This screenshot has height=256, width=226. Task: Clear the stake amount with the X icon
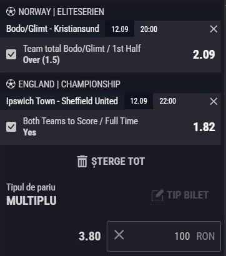[119, 235]
